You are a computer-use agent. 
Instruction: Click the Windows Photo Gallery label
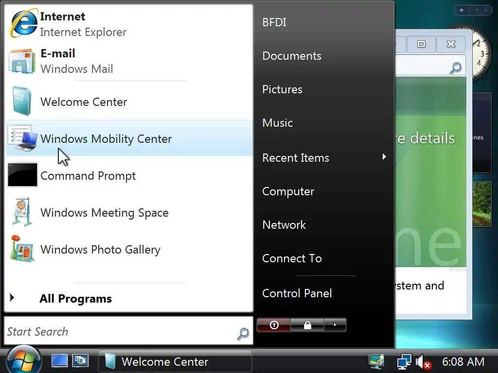(100, 250)
